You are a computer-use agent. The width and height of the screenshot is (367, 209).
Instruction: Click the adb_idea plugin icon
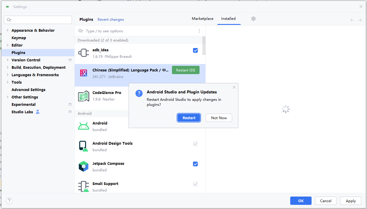pos(84,53)
